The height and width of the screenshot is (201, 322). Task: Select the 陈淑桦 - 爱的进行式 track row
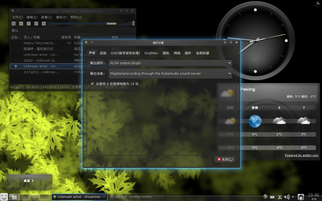[46, 49]
